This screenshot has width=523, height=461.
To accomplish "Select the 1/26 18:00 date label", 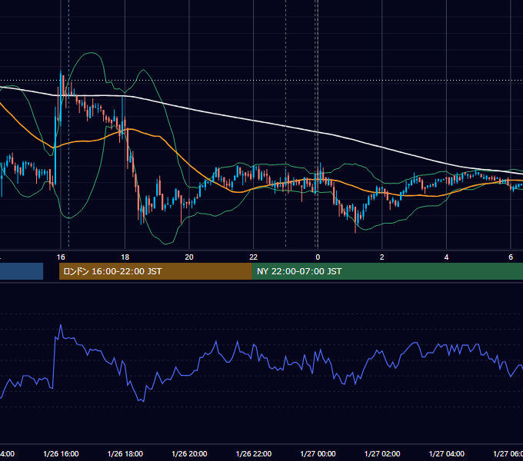I will pyautogui.click(x=125, y=453).
